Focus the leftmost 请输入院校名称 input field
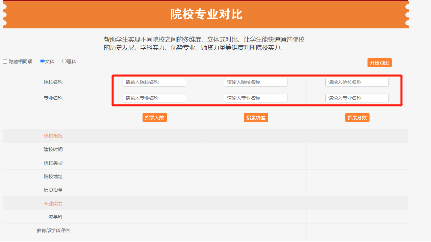 154,82
